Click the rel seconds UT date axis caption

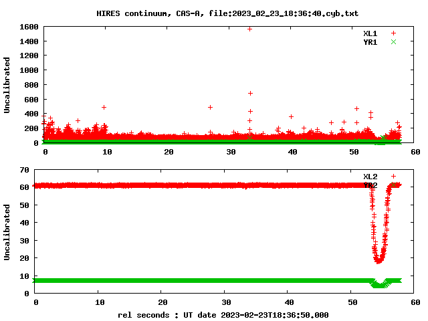point(223,315)
